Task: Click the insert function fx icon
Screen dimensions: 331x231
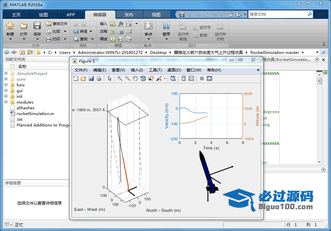Action: pyautogui.click(x=121, y=24)
